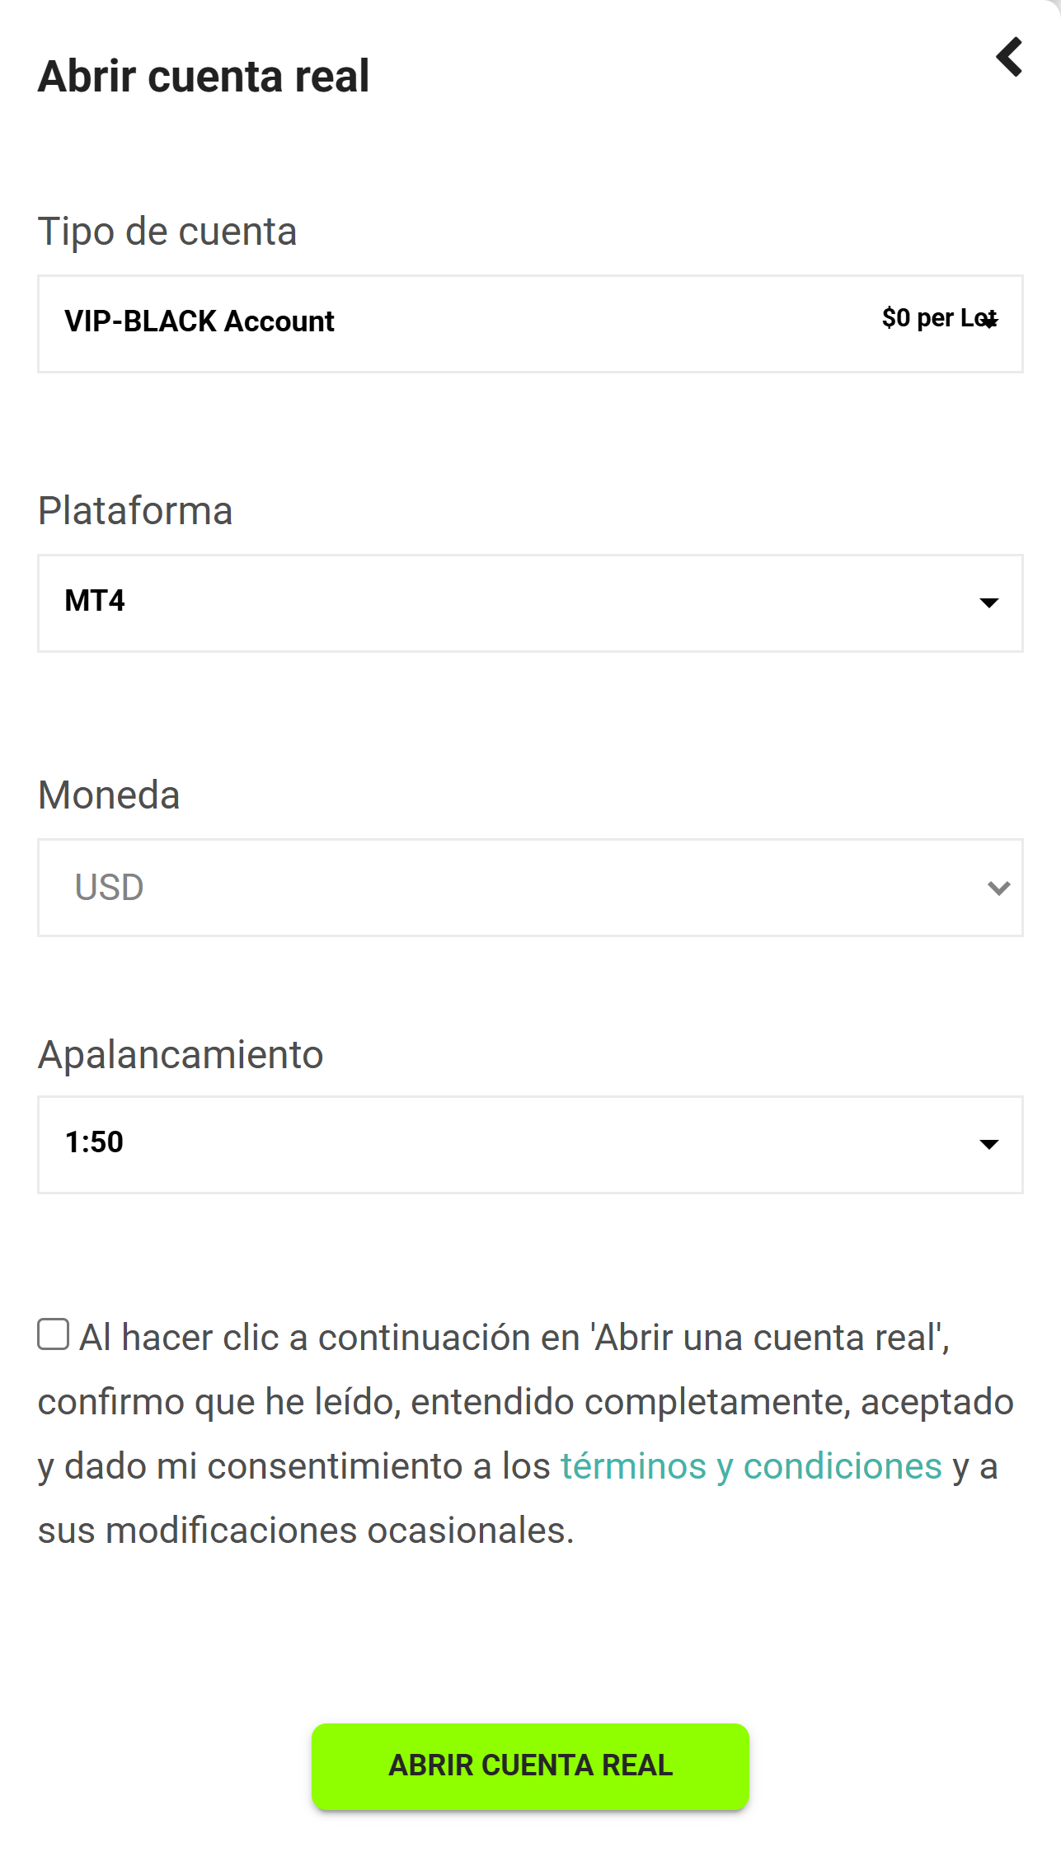The width and height of the screenshot is (1061, 1852).
Task: Click the 'Moneda' field label
Action: pyautogui.click(x=109, y=795)
